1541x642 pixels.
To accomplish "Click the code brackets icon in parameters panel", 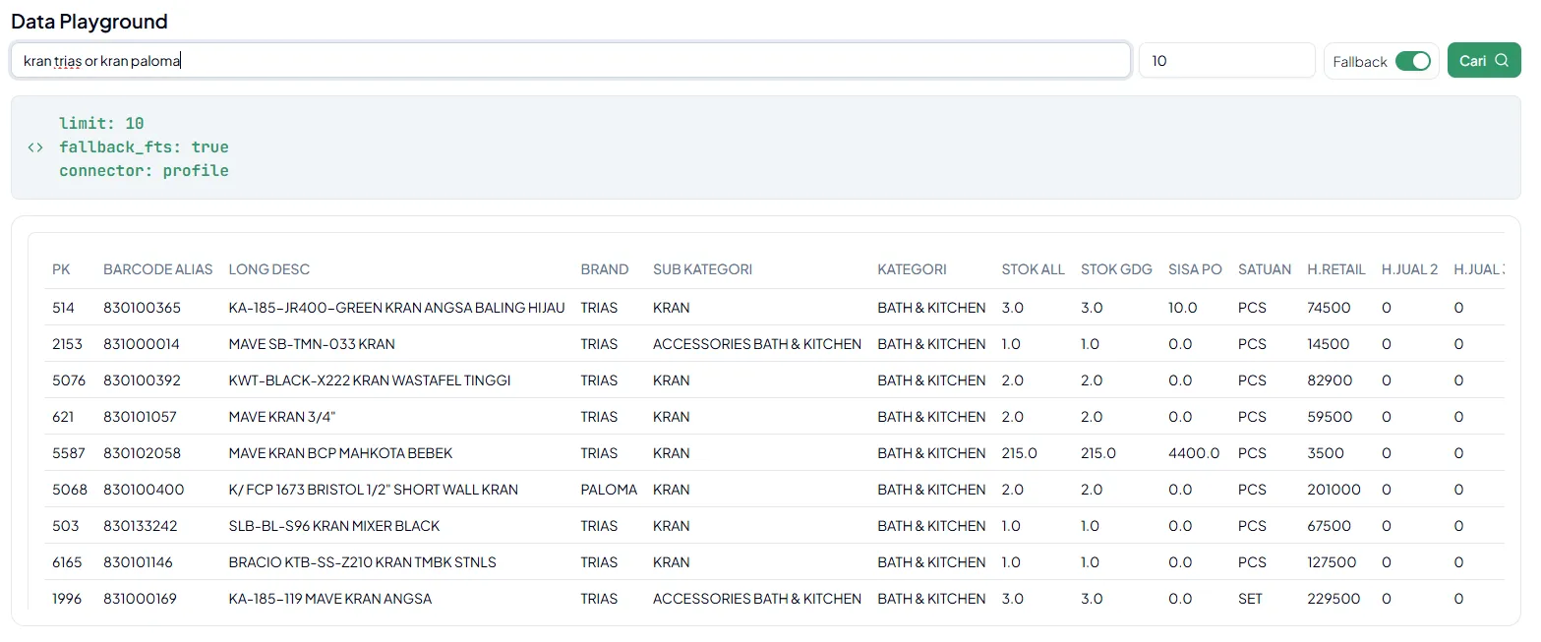I will point(35,147).
